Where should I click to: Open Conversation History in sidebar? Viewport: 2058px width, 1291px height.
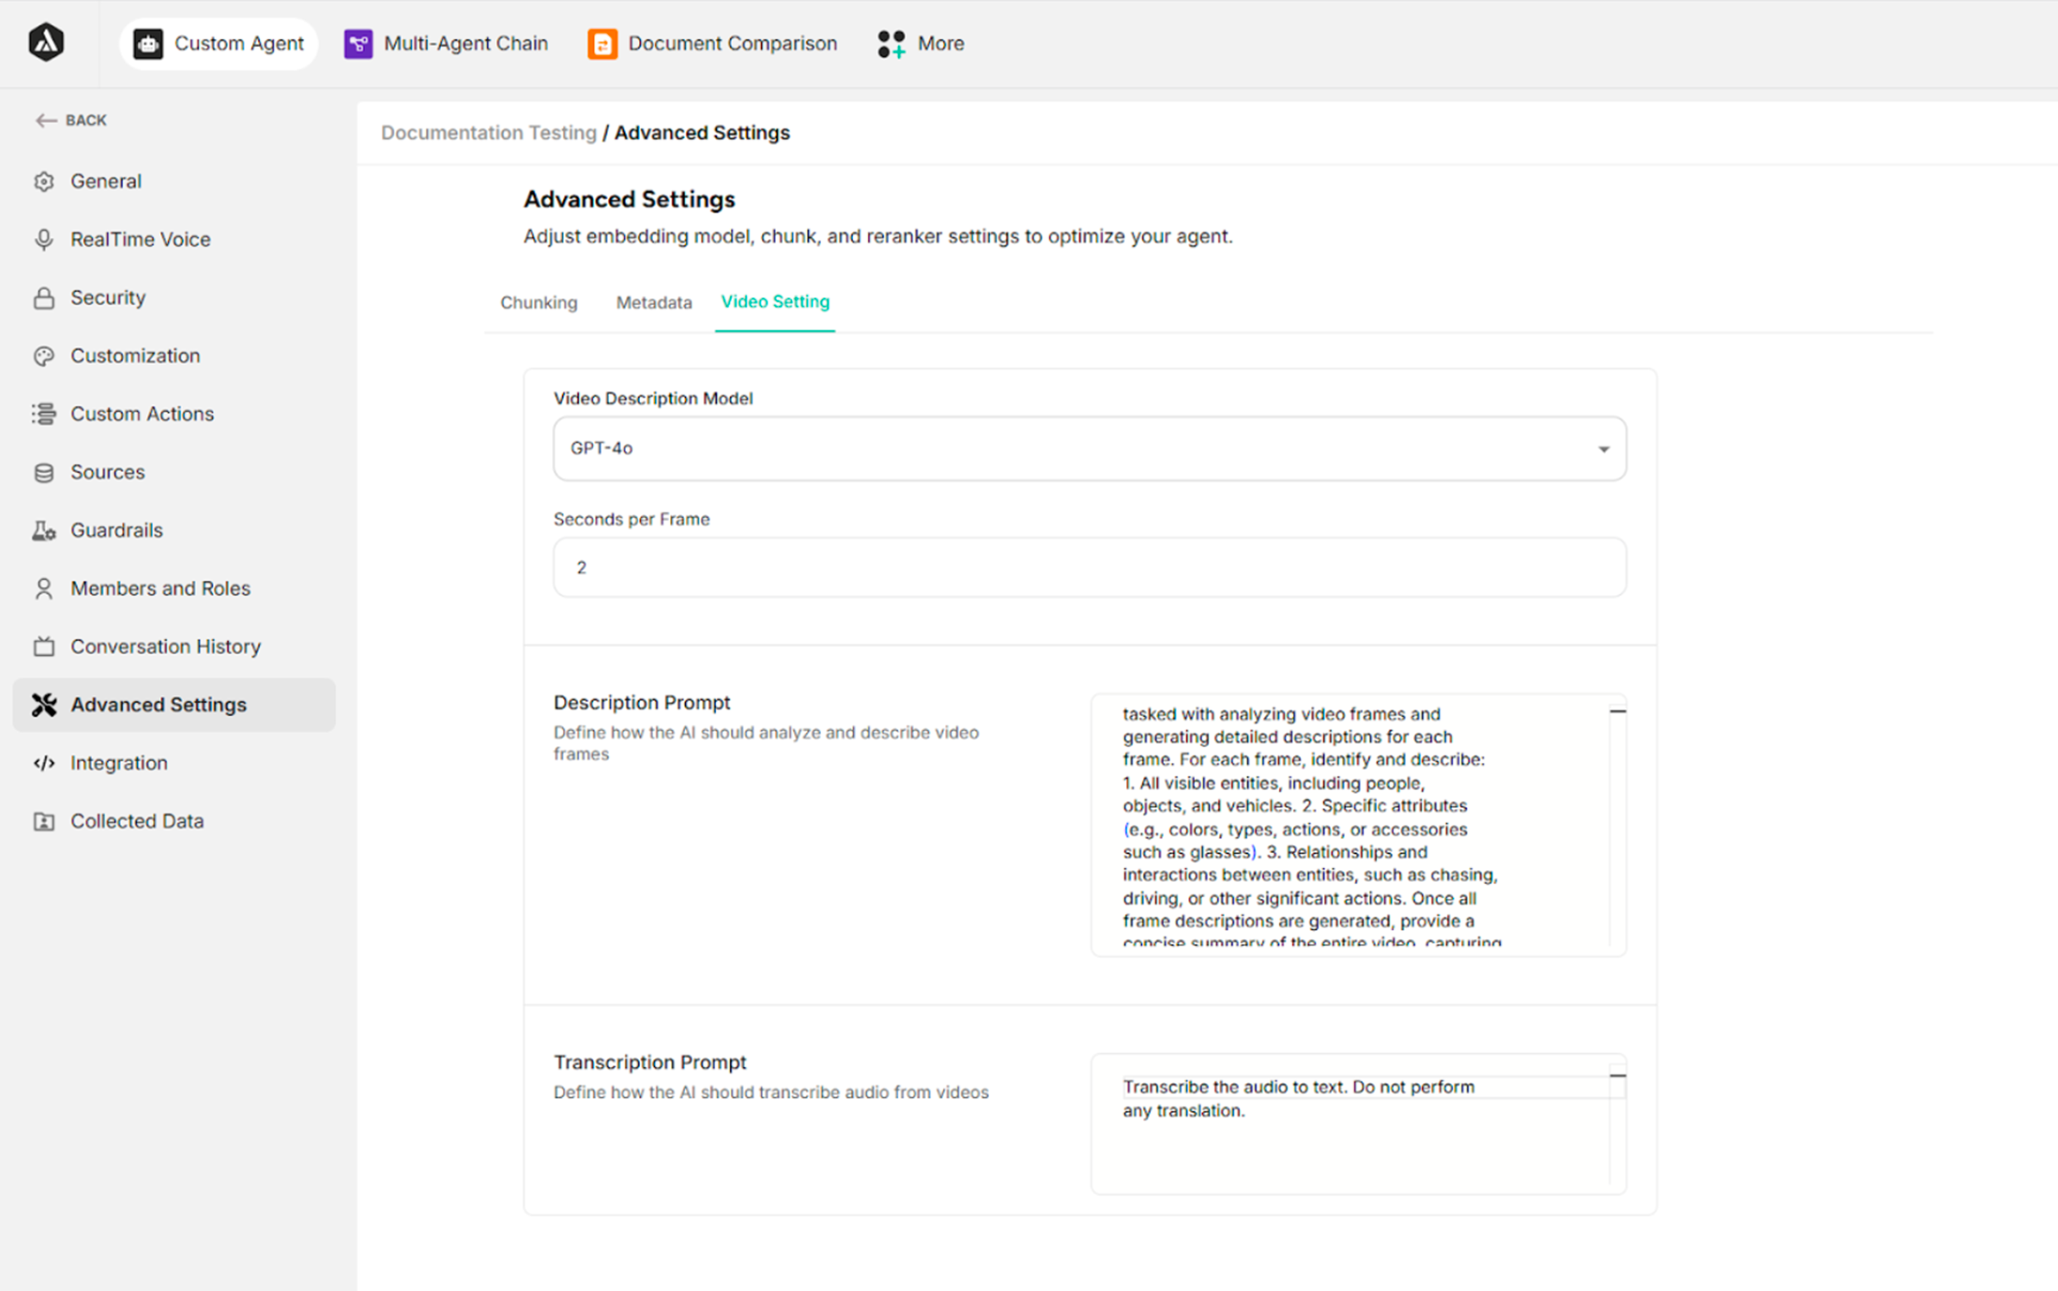[166, 646]
